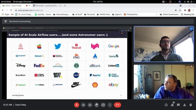
Task: Open Chrome extensions puzzle icon
Action: point(185,10)
